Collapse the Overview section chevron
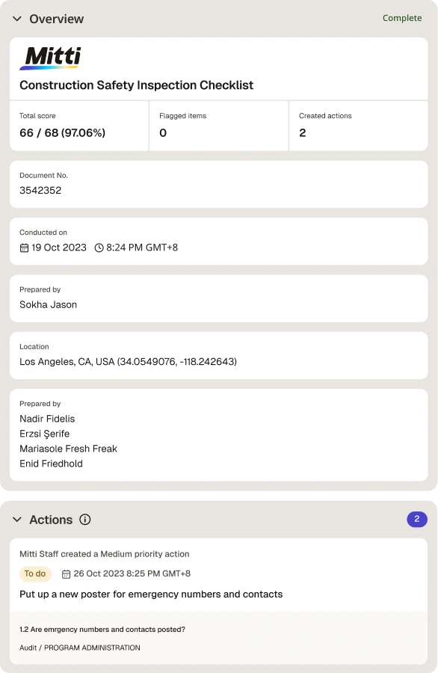The height and width of the screenshot is (673, 438). [17, 19]
